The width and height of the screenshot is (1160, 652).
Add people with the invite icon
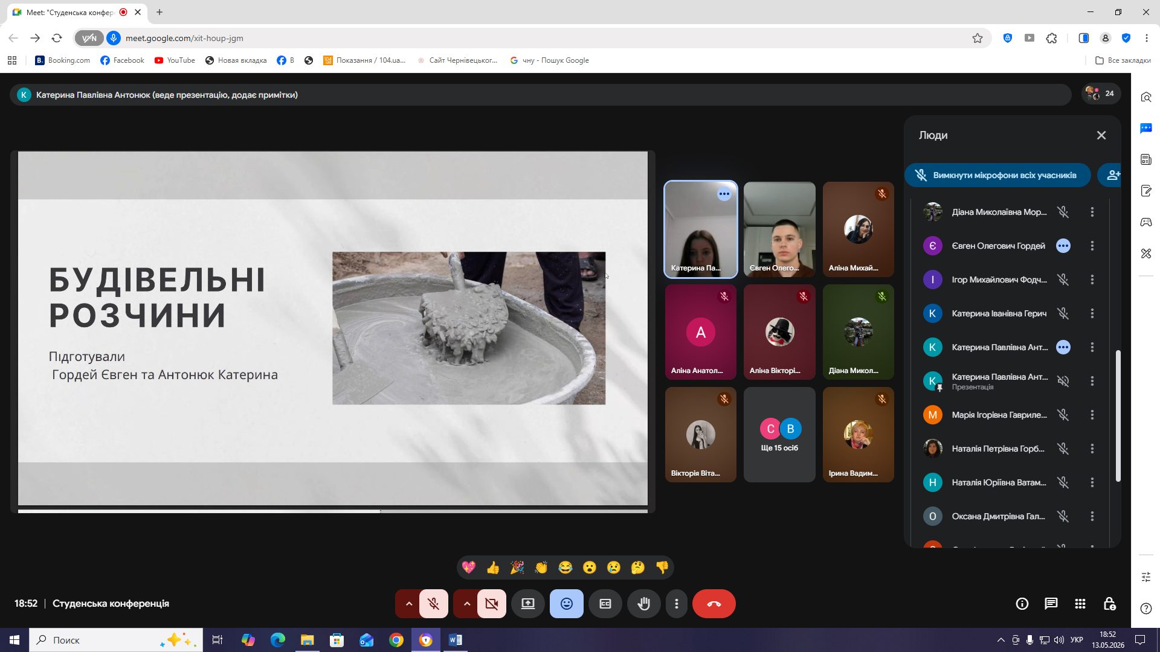tap(1112, 175)
